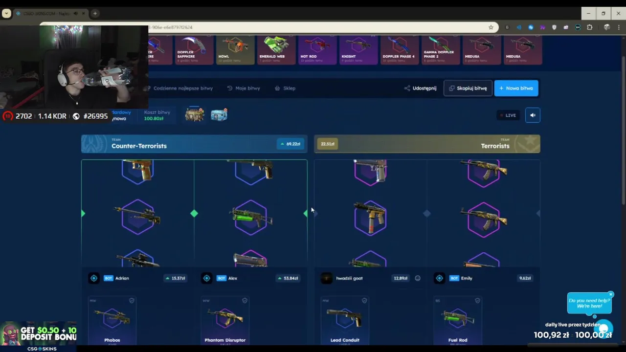The width and height of the screenshot is (626, 352).
Task: Click Alex's 53.84zł value
Action: (x=289, y=278)
